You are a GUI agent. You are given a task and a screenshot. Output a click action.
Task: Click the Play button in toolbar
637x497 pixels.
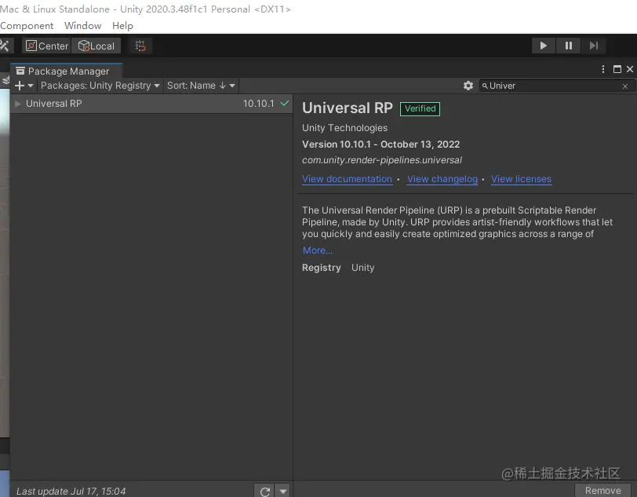[x=543, y=46]
